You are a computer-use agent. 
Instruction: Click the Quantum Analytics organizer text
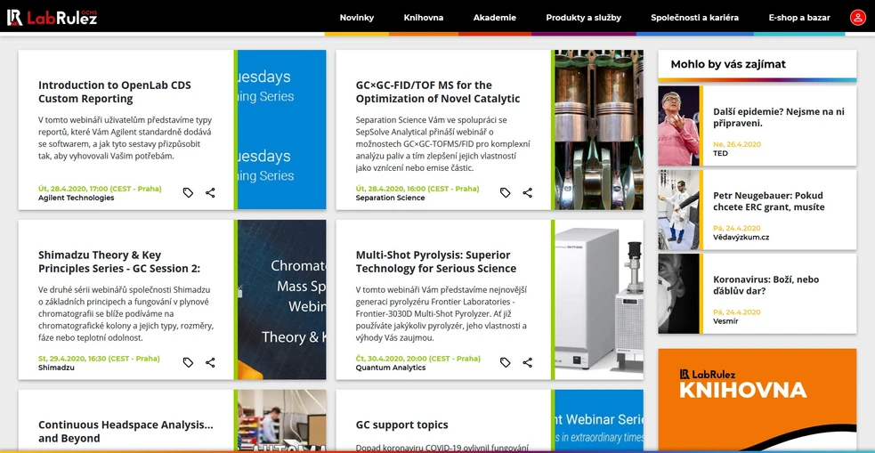click(x=391, y=368)
